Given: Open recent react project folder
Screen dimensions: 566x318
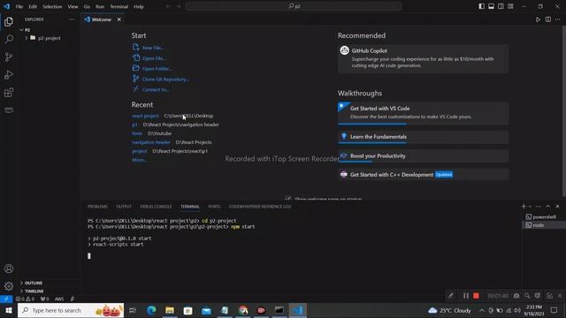Looking at the screenshot, I should 145,116.
